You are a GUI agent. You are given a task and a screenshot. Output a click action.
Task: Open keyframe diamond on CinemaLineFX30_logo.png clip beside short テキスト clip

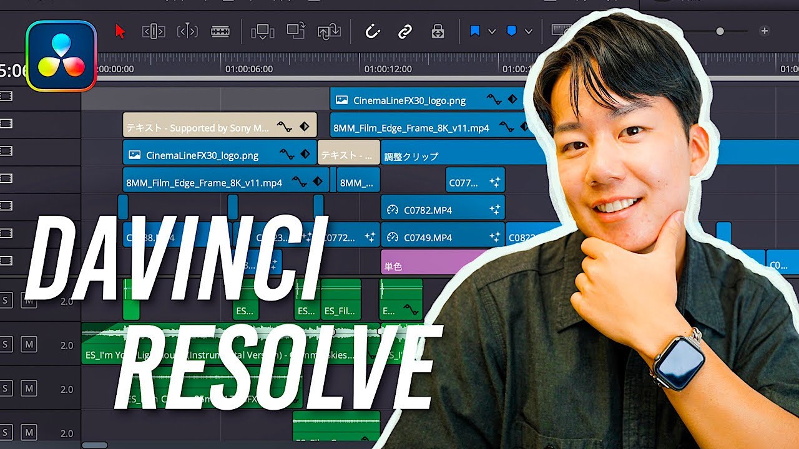coord(305,155)
